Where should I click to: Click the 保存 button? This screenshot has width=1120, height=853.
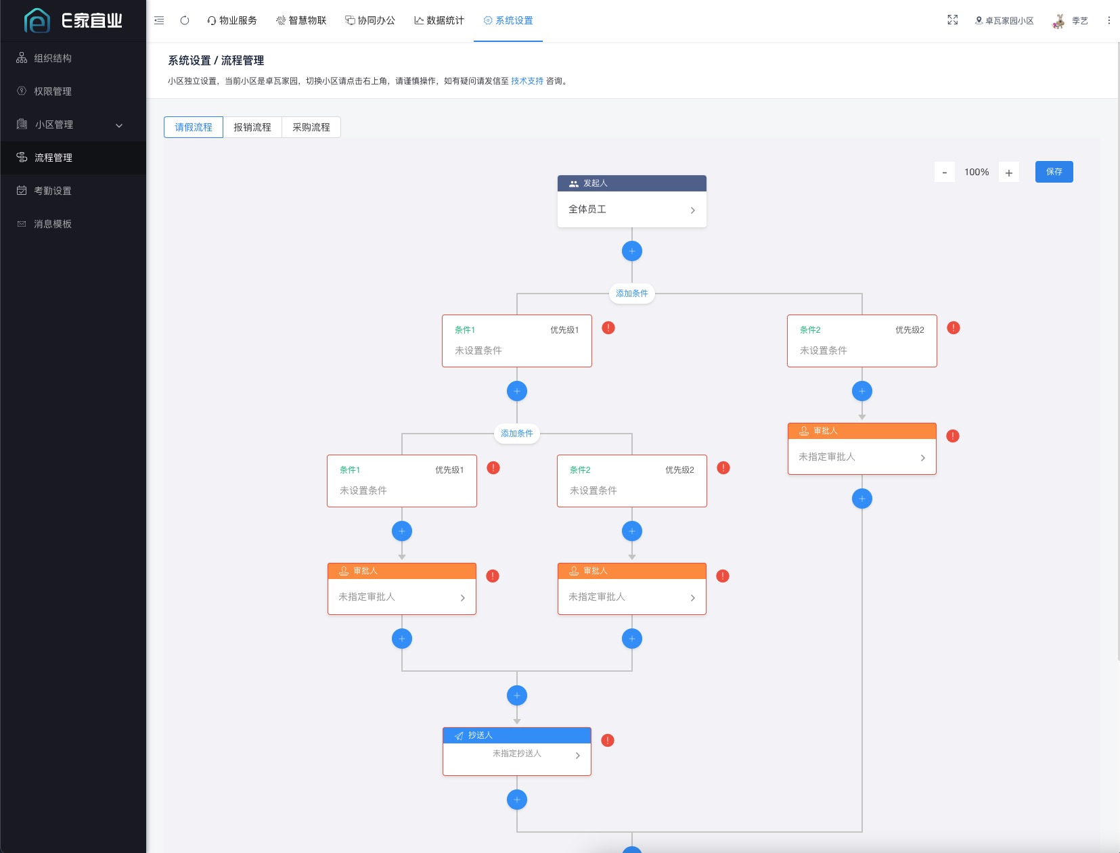1053,171
